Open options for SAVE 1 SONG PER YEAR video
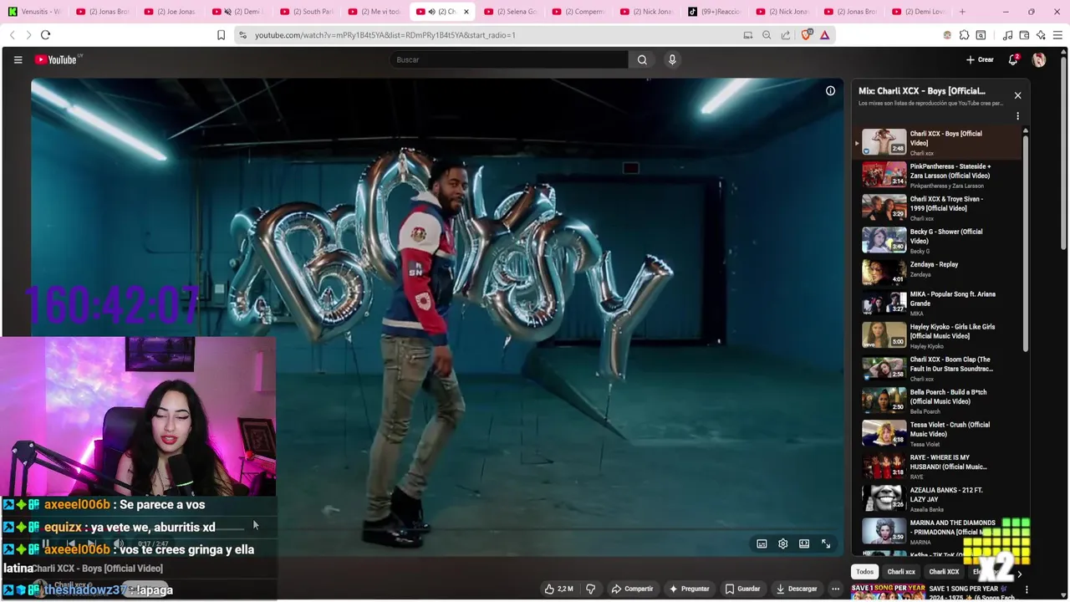1070x602 pixels. [x=1027, y=589]
